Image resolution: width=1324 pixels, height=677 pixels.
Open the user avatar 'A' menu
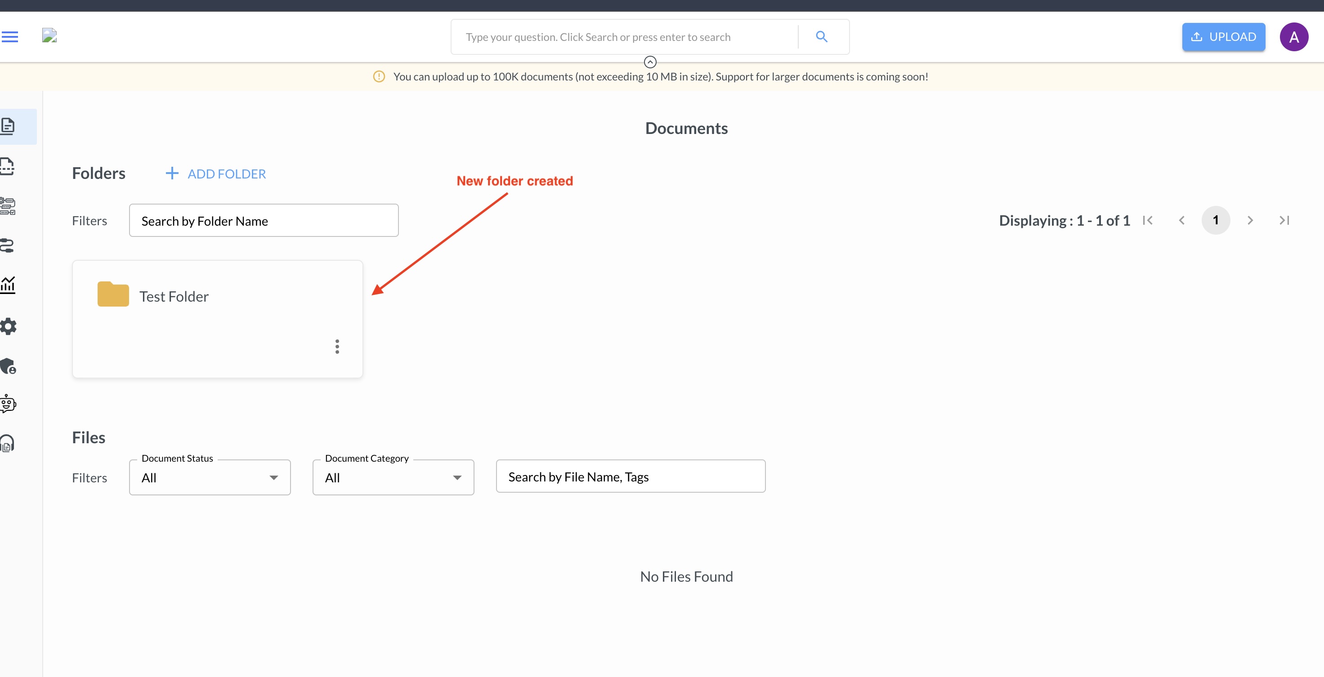1294,37
